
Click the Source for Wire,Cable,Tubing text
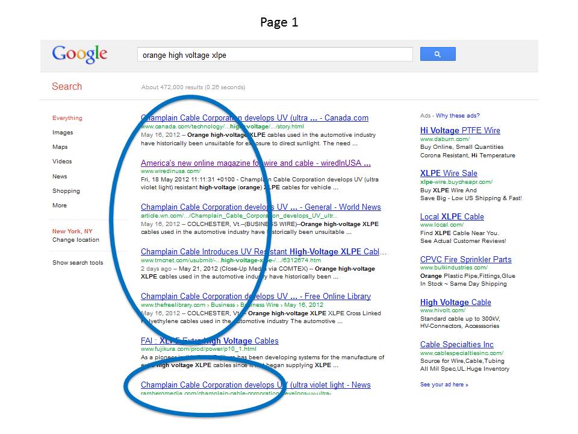tap(462, 361)
